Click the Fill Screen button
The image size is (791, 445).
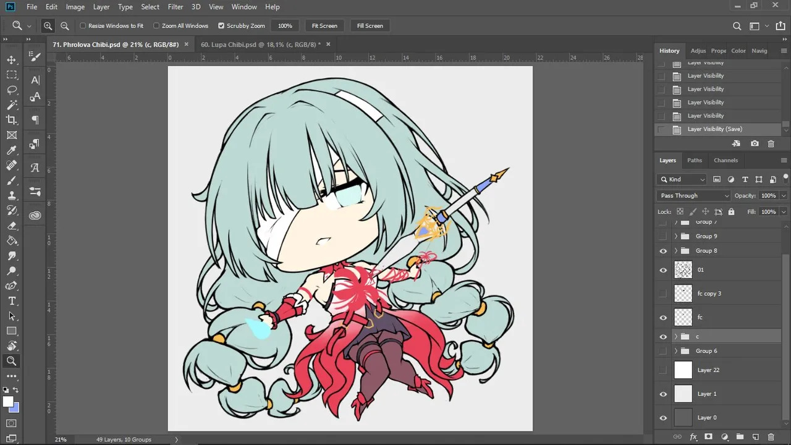pyautogui.click(x=370, y=26)
